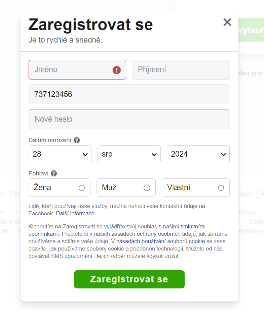
Task: Select the Vlastní radio button
Action: coord(221,188)
